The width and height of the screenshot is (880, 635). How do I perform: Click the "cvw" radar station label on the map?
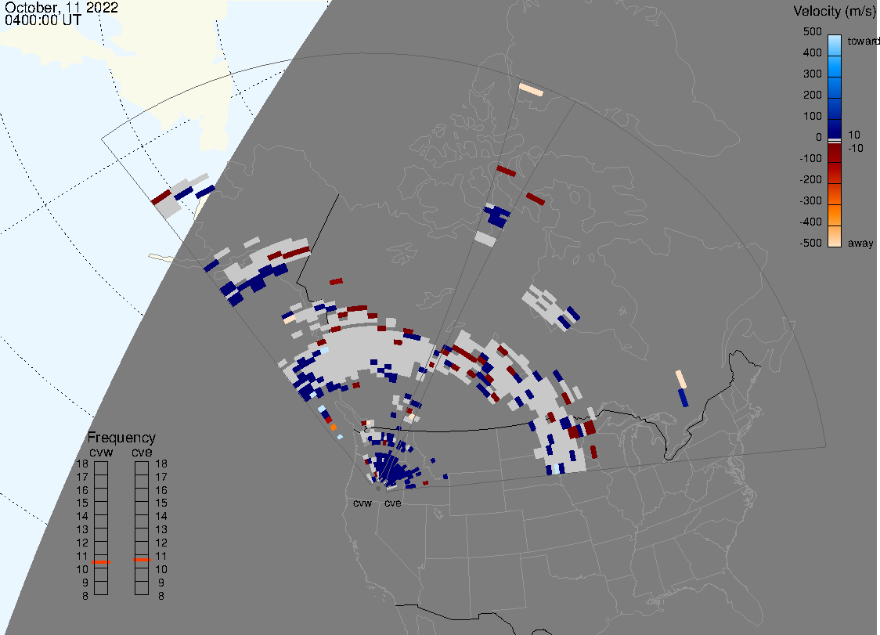[362, 503]
